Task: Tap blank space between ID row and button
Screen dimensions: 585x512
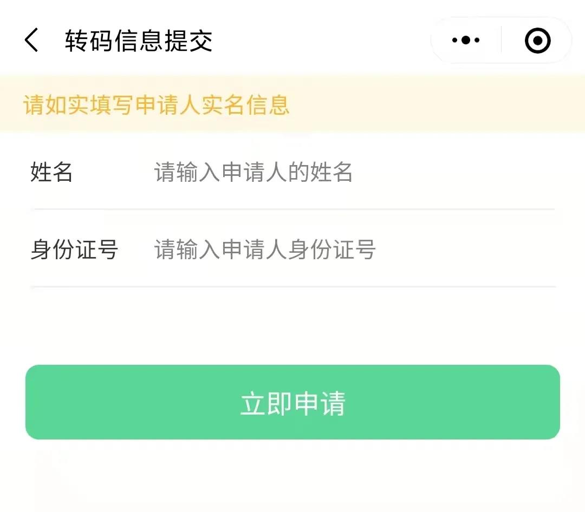Action: 292,326
